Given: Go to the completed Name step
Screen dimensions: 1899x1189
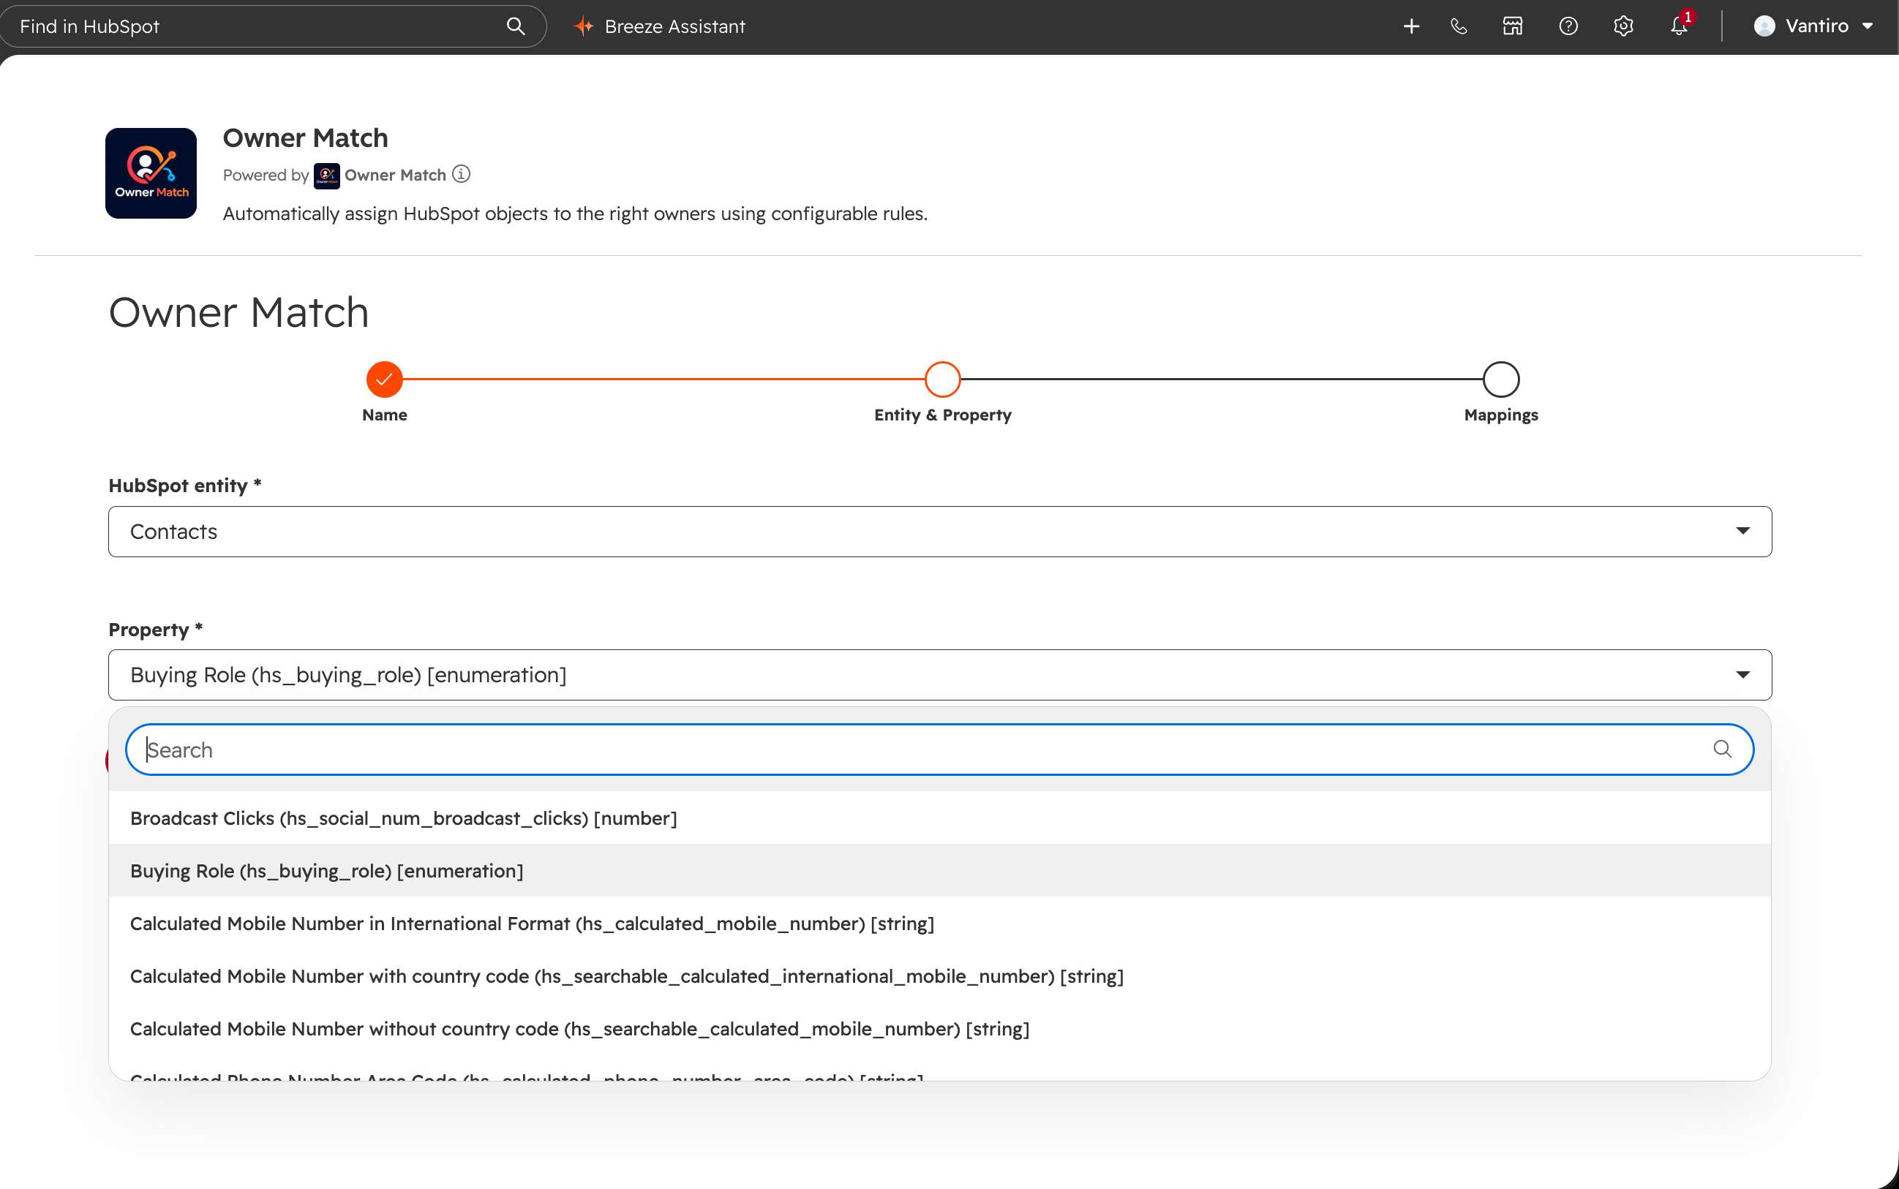Looking at the screenshot, I should [x=385, y=380].
